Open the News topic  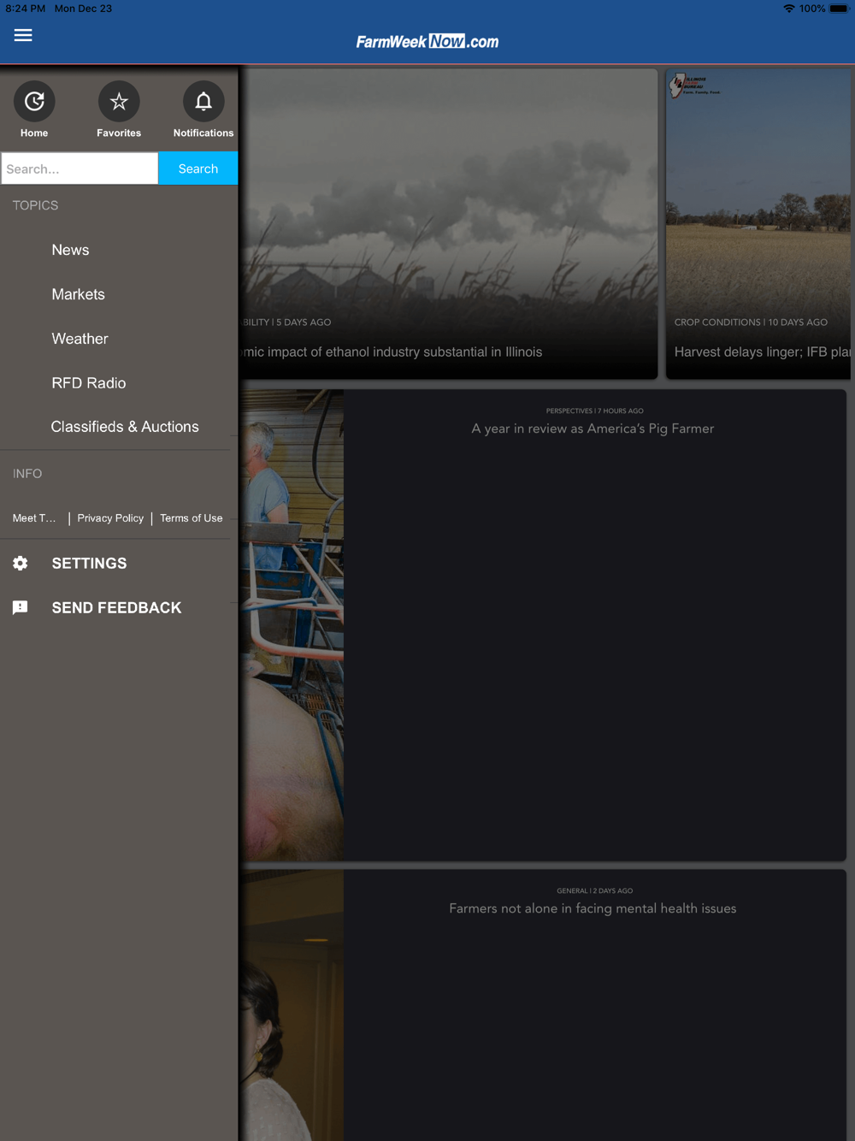click(70, 250)
